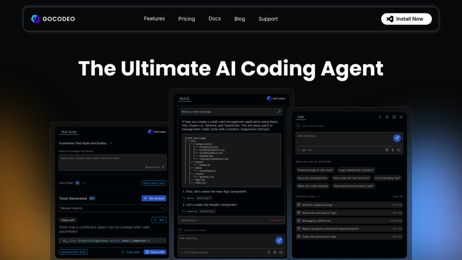Run the Happy path test
The width and height of the screenshot is (462, 260).
159,220
